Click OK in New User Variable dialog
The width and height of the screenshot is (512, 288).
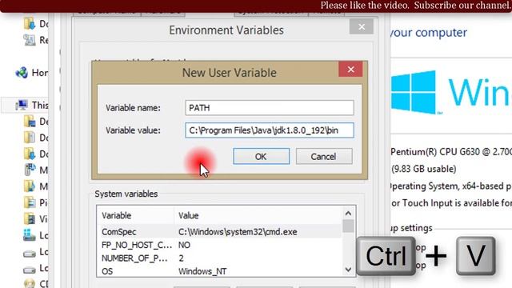coord(261,157)
